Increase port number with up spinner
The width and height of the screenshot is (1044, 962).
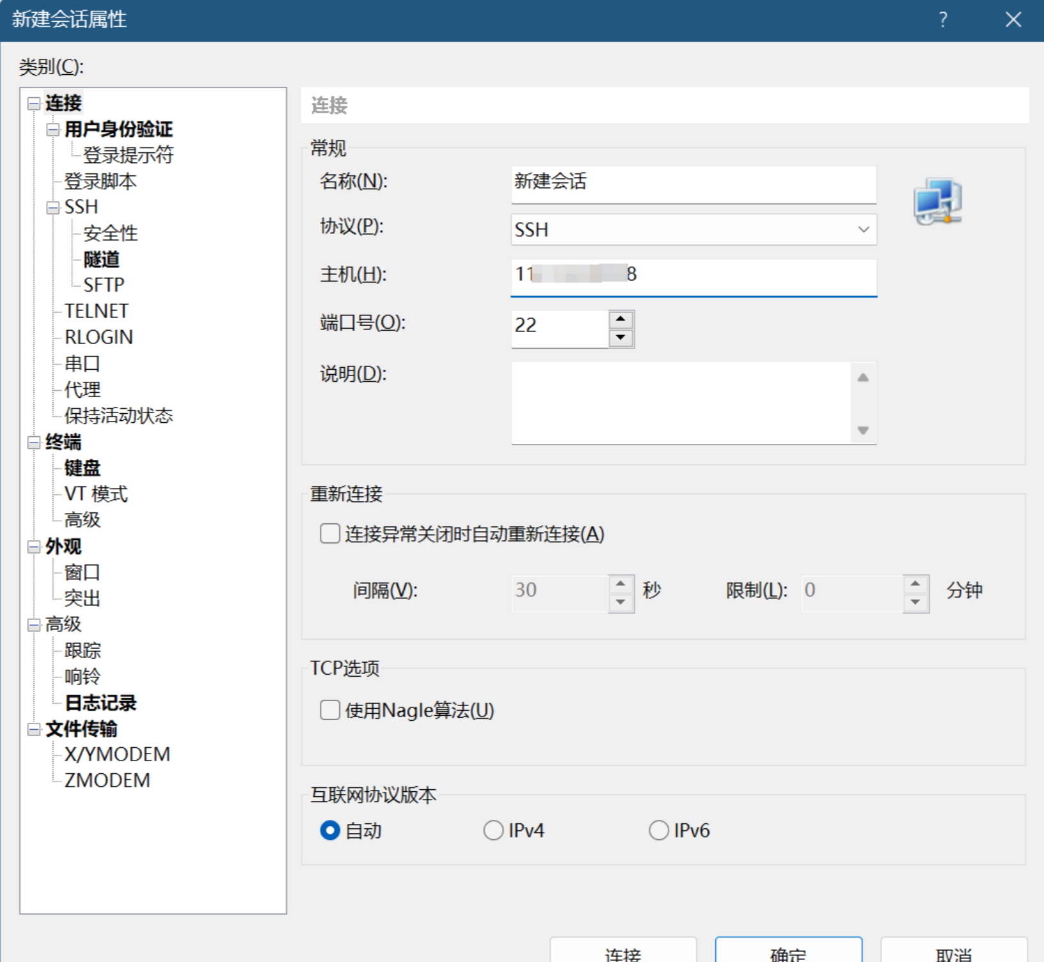pos(620,319)
